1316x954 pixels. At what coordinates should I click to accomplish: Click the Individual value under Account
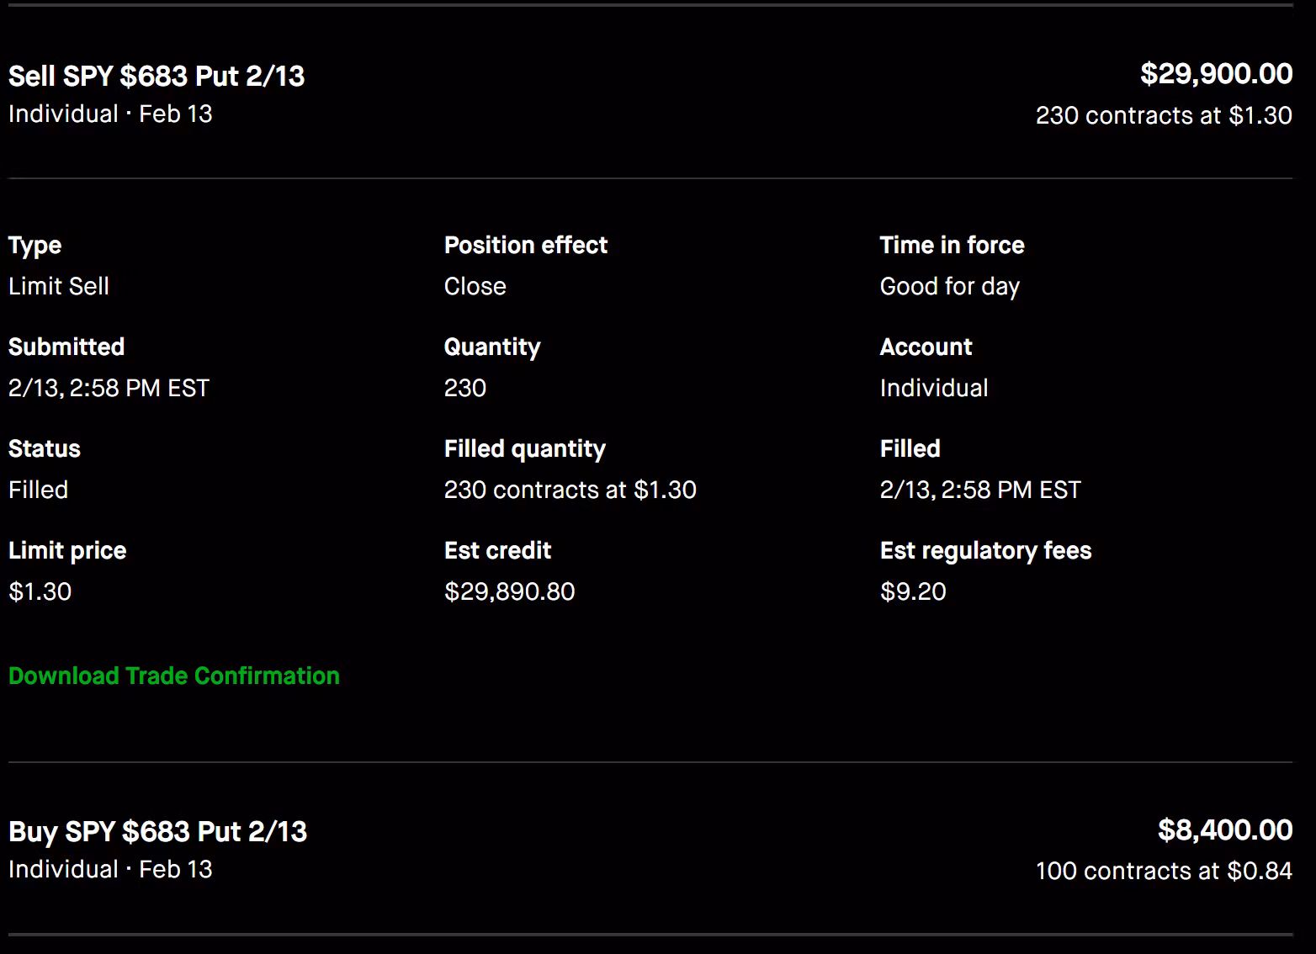pyautogui.click(x=934, y=389)
